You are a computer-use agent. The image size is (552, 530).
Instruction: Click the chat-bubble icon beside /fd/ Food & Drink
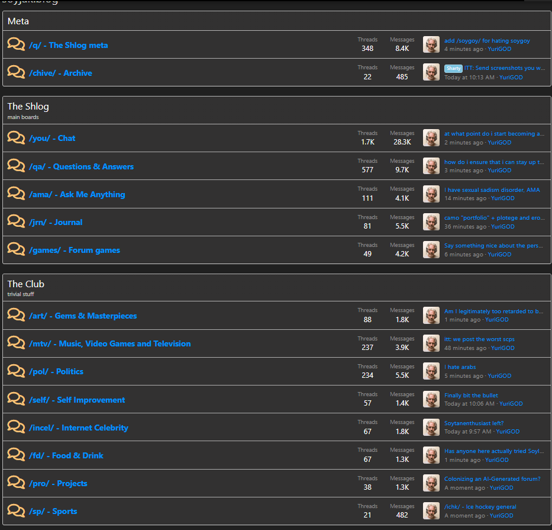(x=16, y=455)
